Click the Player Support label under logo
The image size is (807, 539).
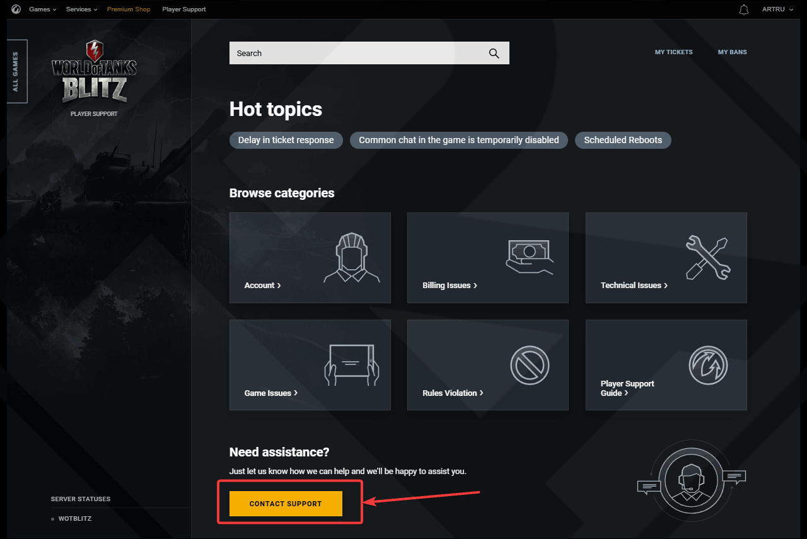pos(94,114)
